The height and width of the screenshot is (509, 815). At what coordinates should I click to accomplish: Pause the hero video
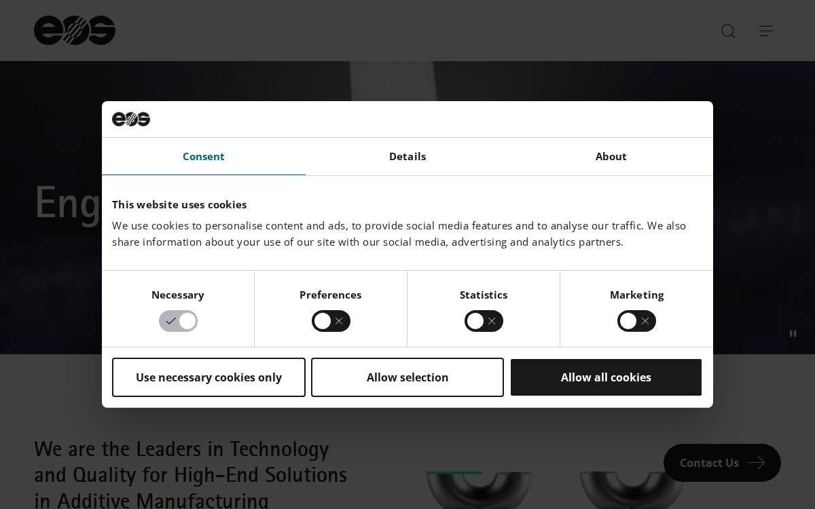[x=793, y=333]
